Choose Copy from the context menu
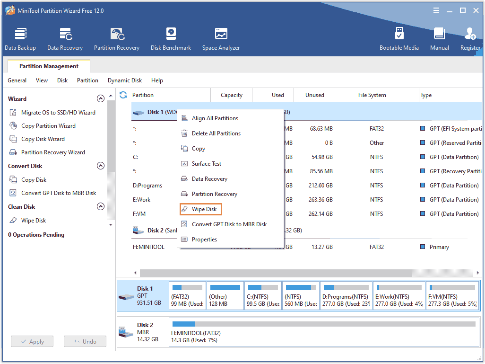485x364 pixels. (x=230, y=148)
